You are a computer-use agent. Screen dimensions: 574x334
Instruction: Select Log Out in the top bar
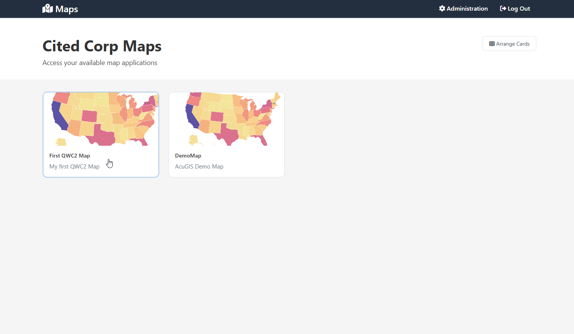point(518,8)
